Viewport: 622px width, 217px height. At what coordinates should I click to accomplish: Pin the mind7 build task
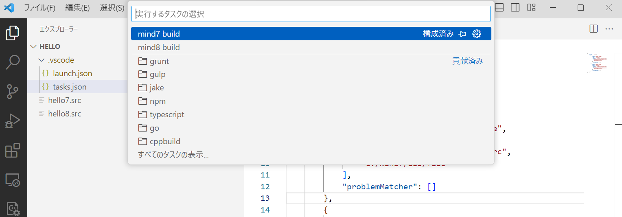tap(462, 34)
